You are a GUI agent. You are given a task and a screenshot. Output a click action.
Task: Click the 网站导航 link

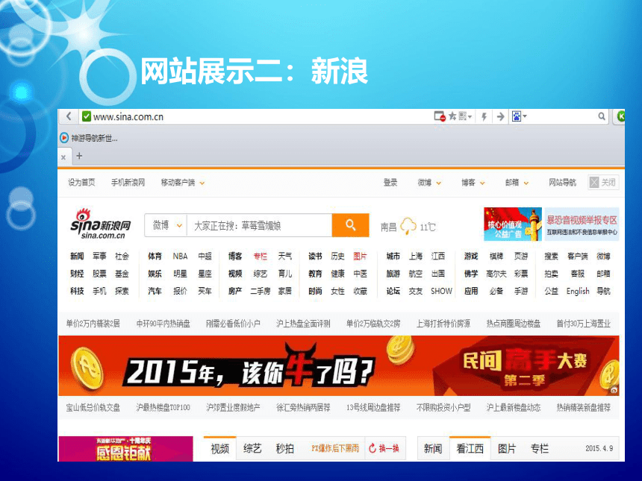[x=562, y=183]
